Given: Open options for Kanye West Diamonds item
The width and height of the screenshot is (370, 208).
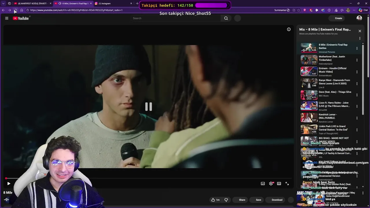Looking at the screenshot, I should [357, 83].
